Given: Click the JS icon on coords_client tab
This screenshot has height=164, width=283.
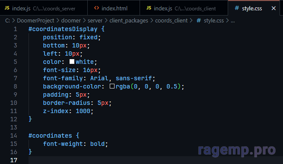Looking at the screenshot, I should tap(149, 8).
